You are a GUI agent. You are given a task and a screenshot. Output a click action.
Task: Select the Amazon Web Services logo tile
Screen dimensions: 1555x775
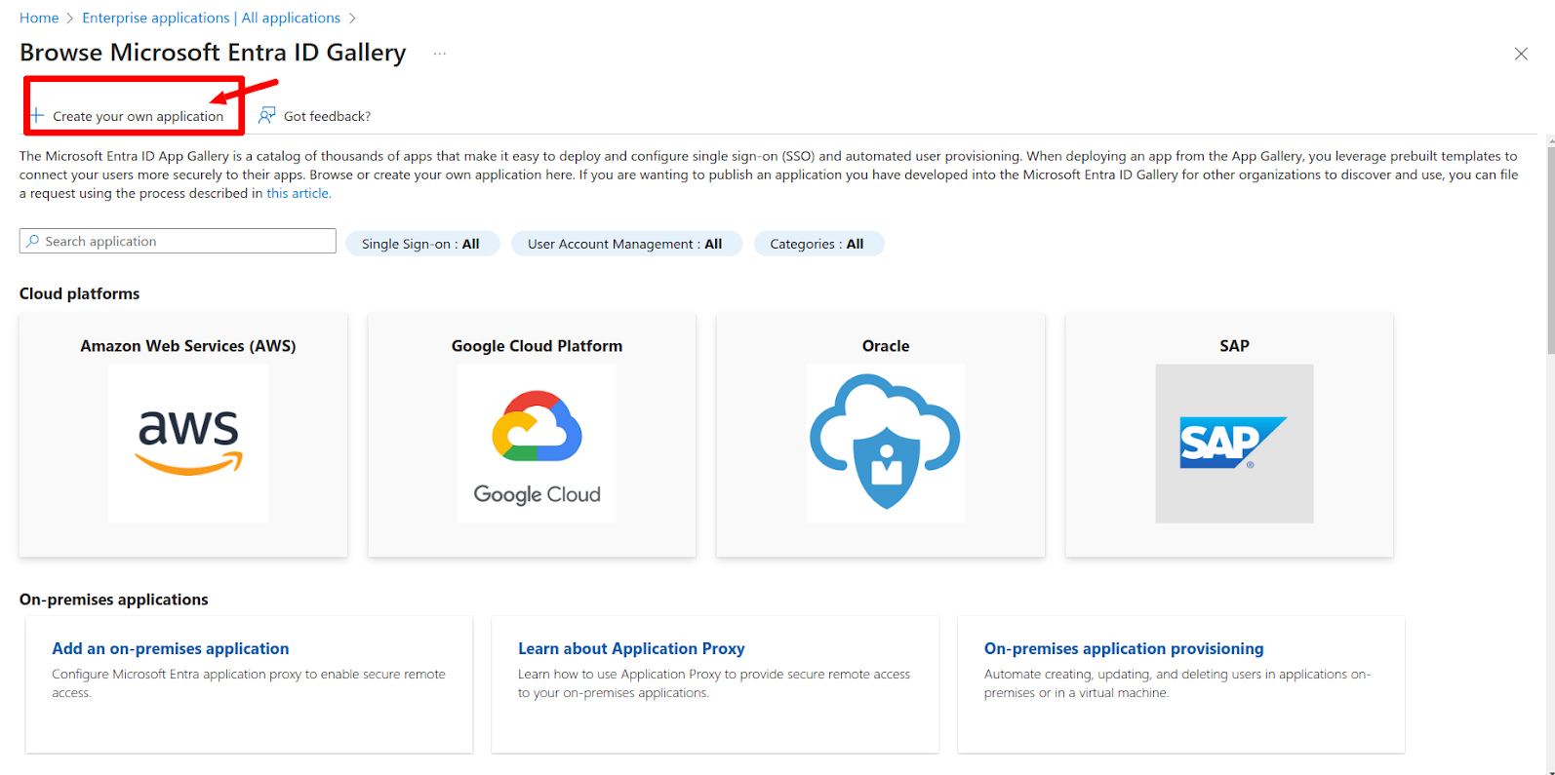pyautogui.click(x=187, y=444)
